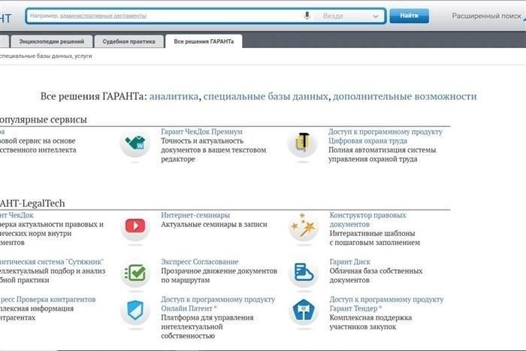Follow the аналитика link in the heading

(174, 96)
